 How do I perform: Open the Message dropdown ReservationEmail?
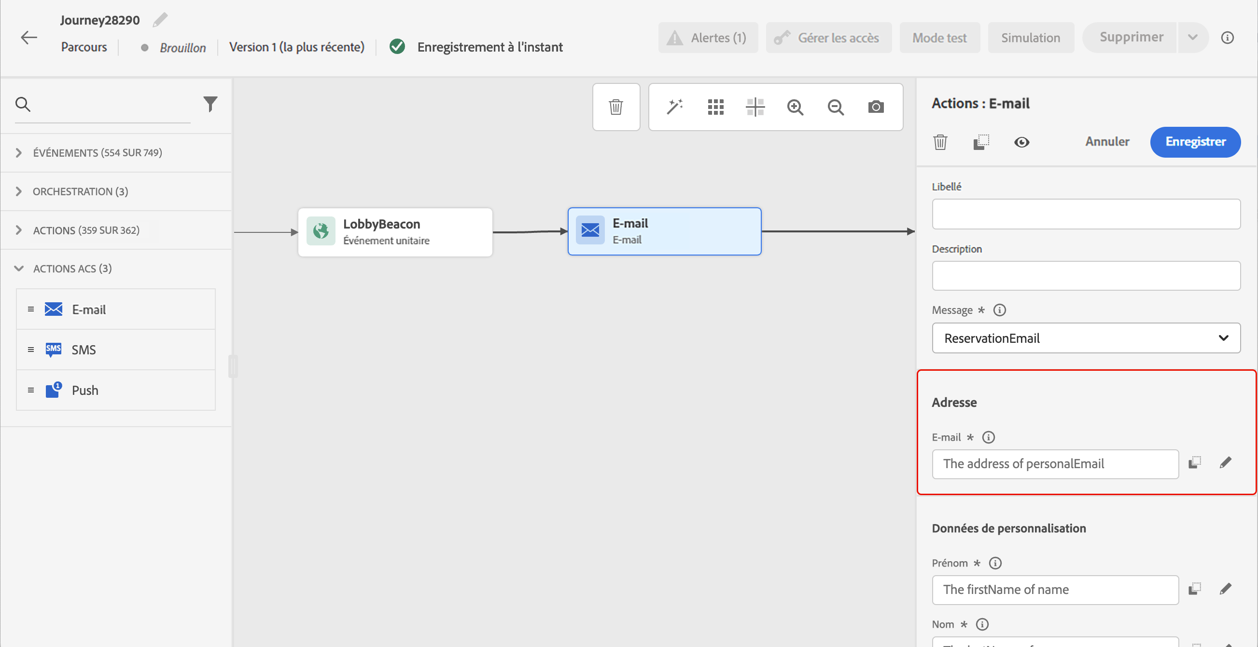[1086, 338]
